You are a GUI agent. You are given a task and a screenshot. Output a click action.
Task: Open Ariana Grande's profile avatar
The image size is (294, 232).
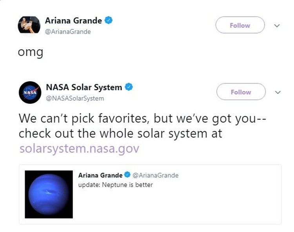pos(29,25)
